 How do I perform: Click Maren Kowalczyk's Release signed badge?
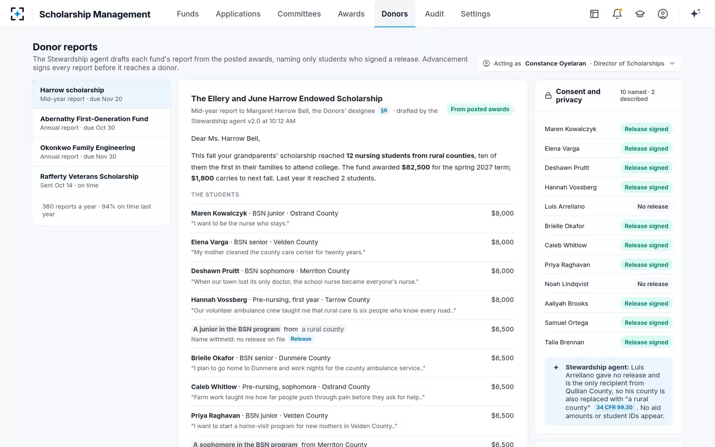click(646, 129)
